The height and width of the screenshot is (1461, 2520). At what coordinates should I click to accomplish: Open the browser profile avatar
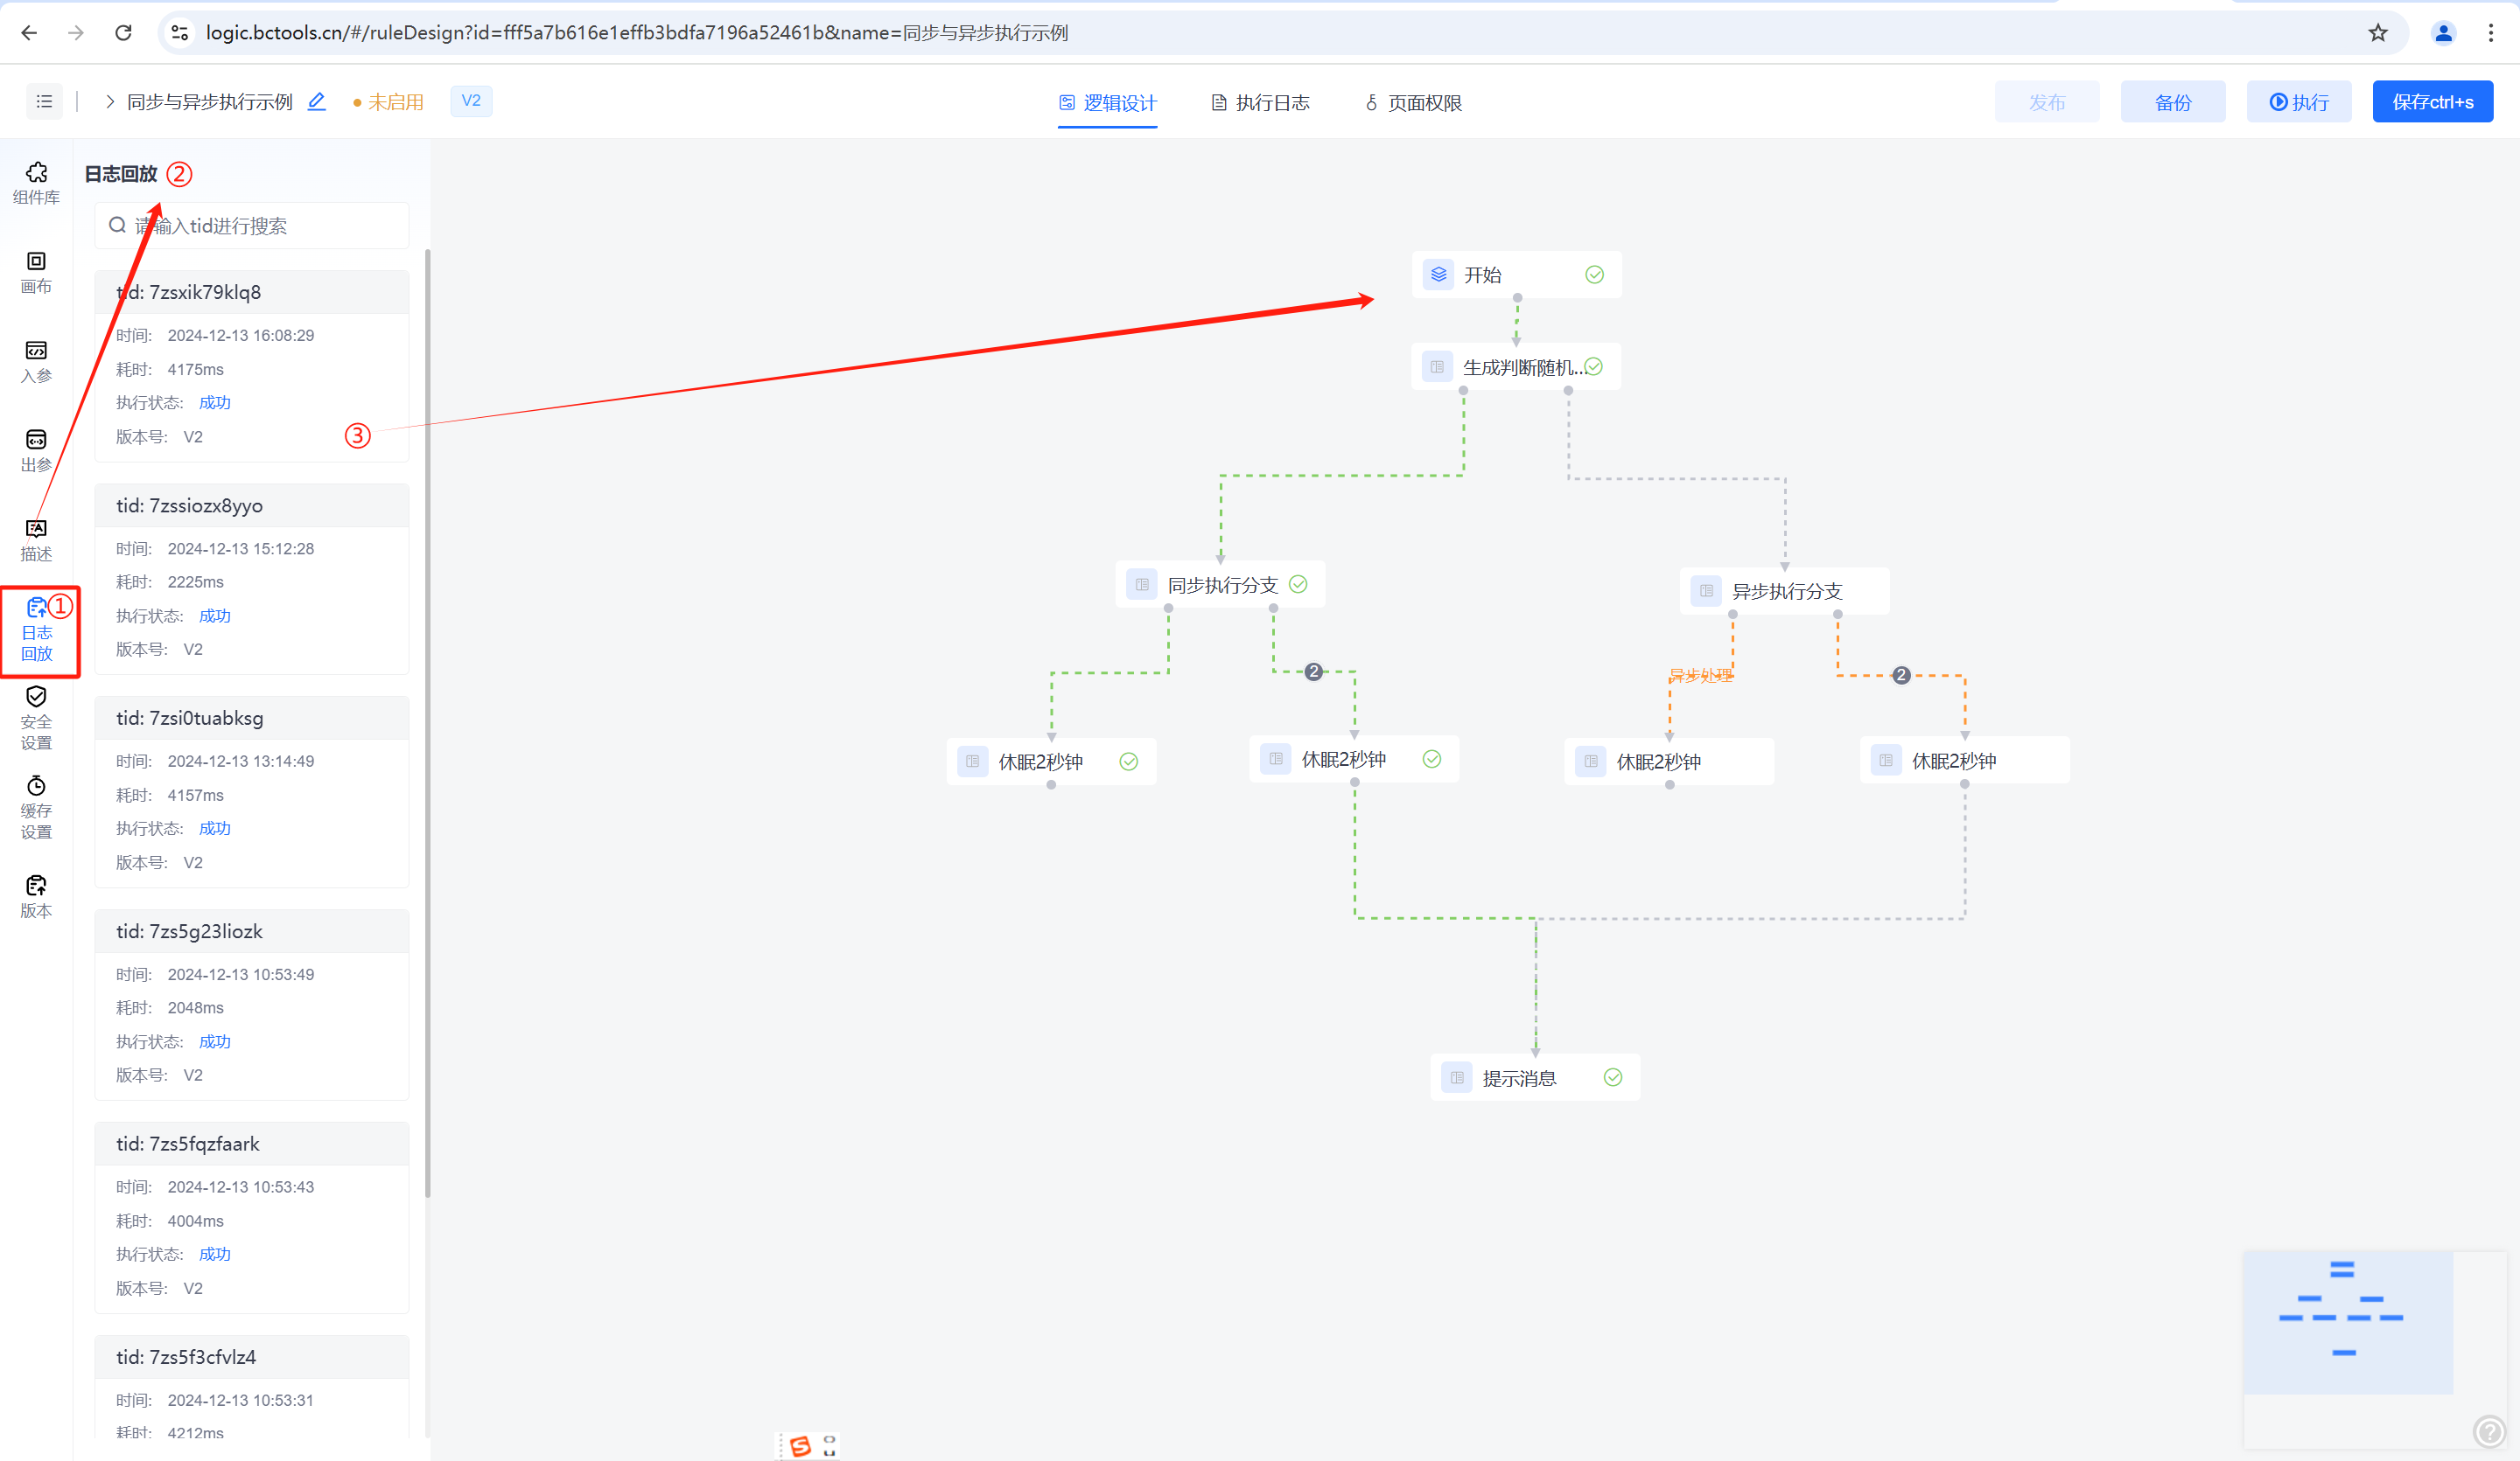point(2443,33)
